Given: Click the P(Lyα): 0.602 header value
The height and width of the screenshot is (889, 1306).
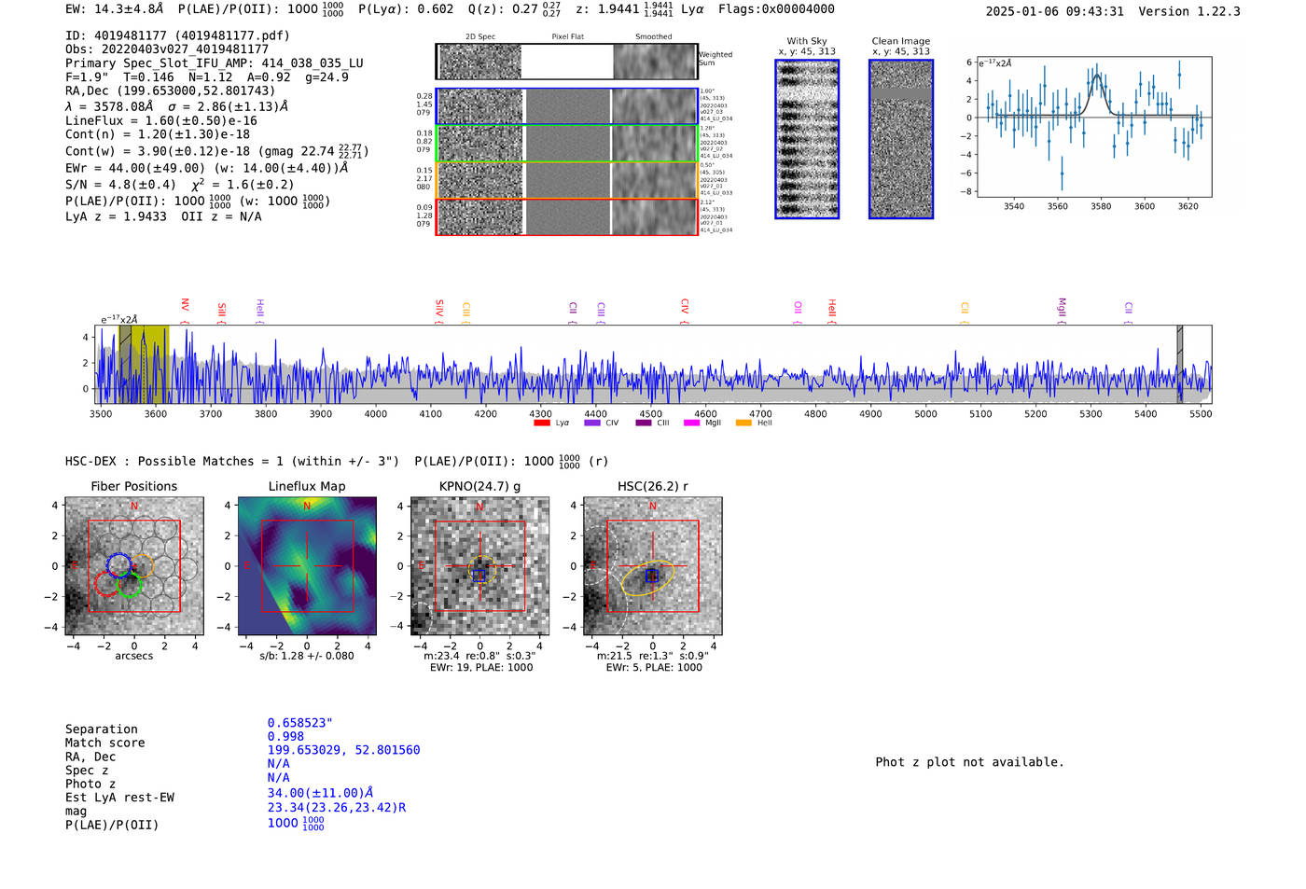Looking at the screenshot, I should (x=406, y=8).
